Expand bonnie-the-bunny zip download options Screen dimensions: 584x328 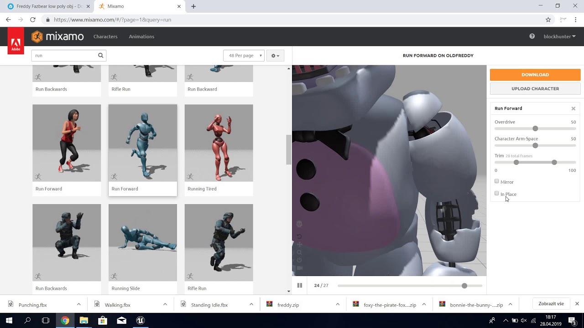click(510, 304)
